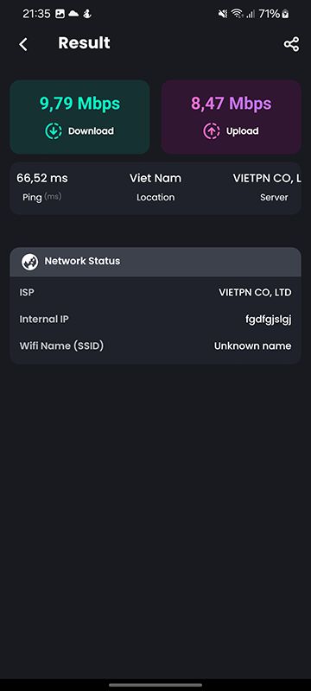Tap the pink Upload arrow icon

[212, 131]
